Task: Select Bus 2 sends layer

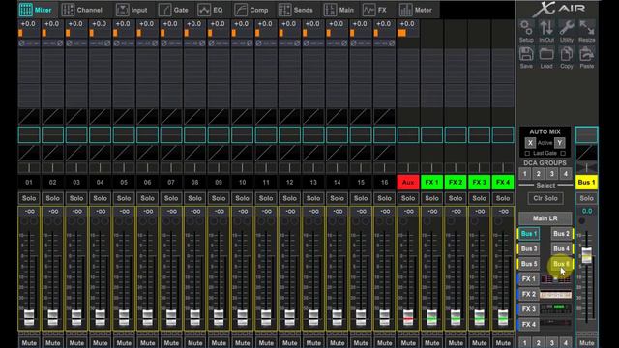Action: (561, 234)
